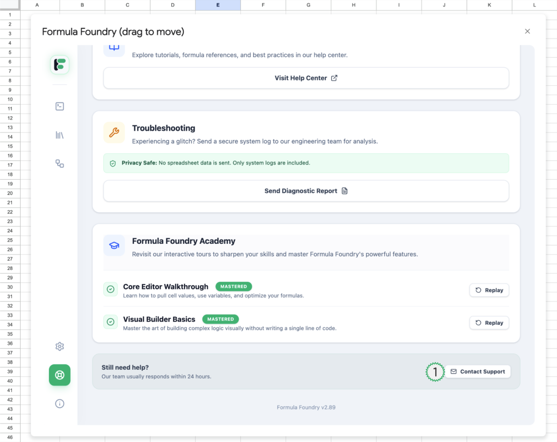
Task: Click the Formula Foundry logo icon
Action: (x=60, y=65)
